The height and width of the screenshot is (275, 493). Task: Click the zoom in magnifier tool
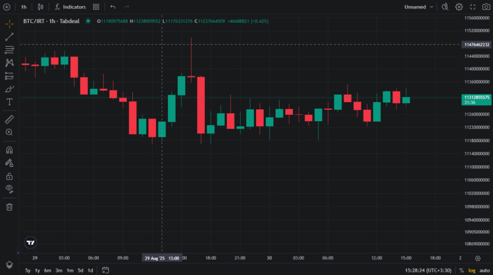coord(9,132)
